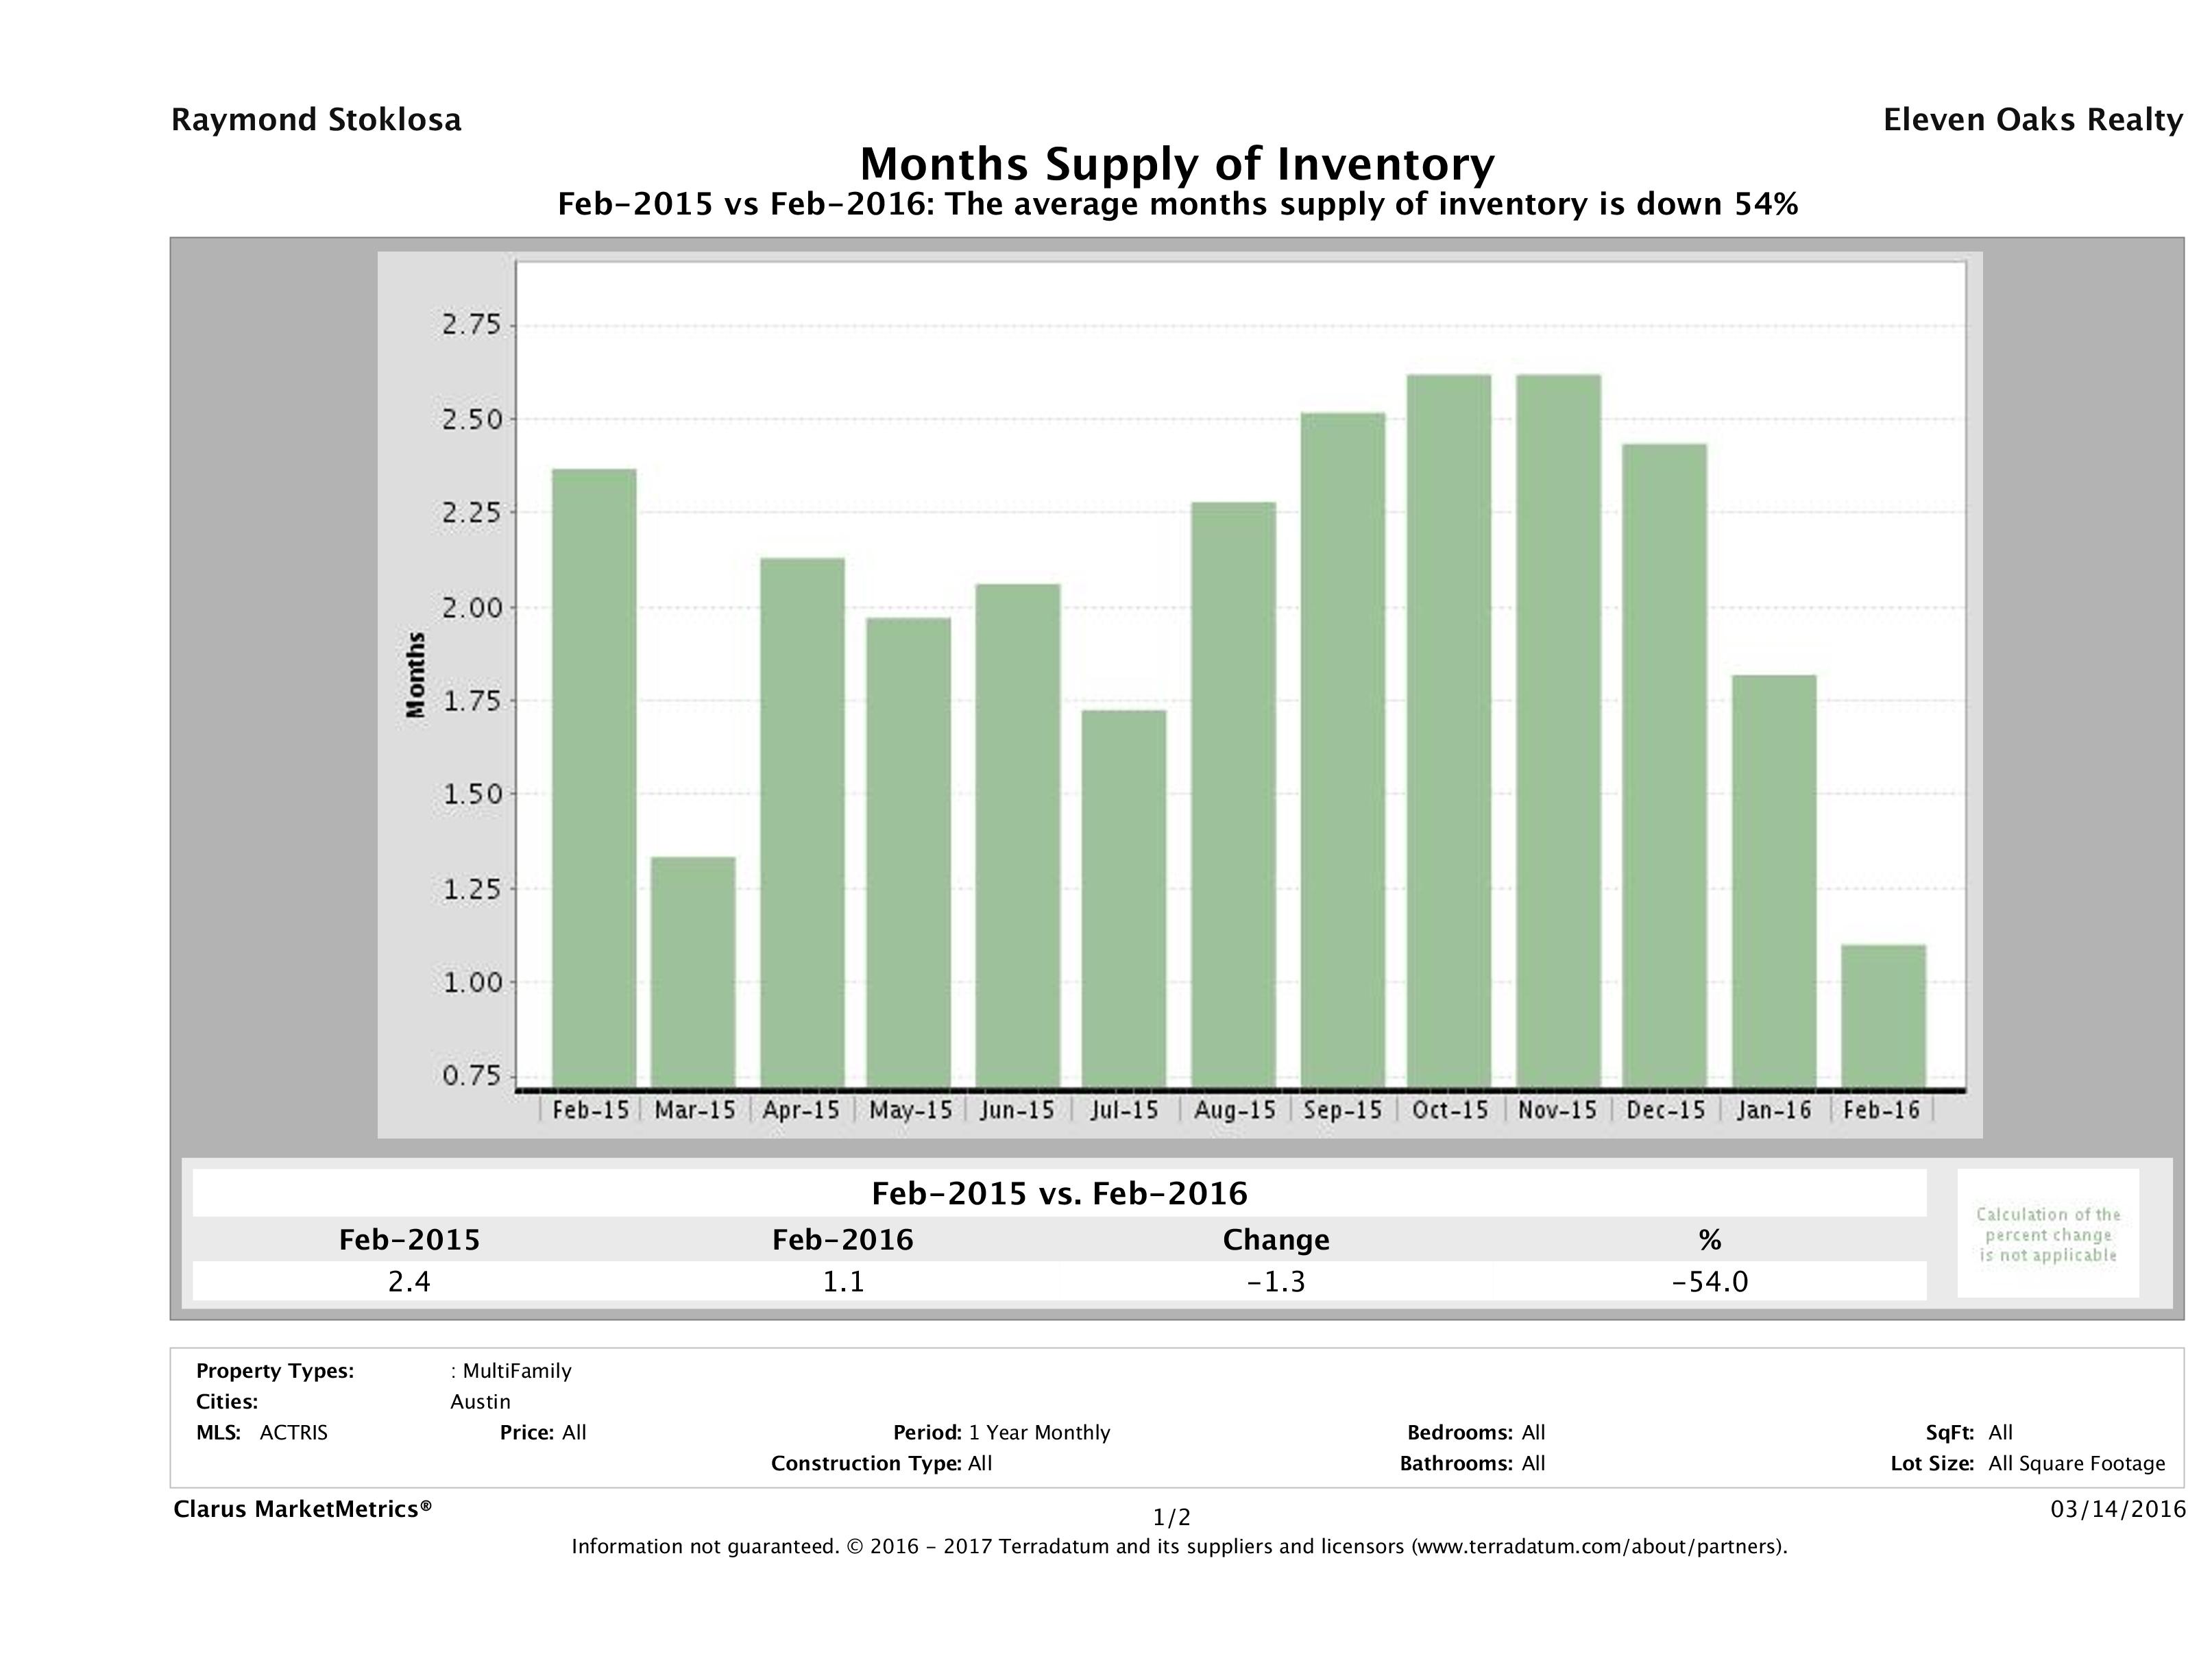The image size is (2212, 1678).
Task: Click the Nov-15 x-axis label
Action: (1557, 1110)
